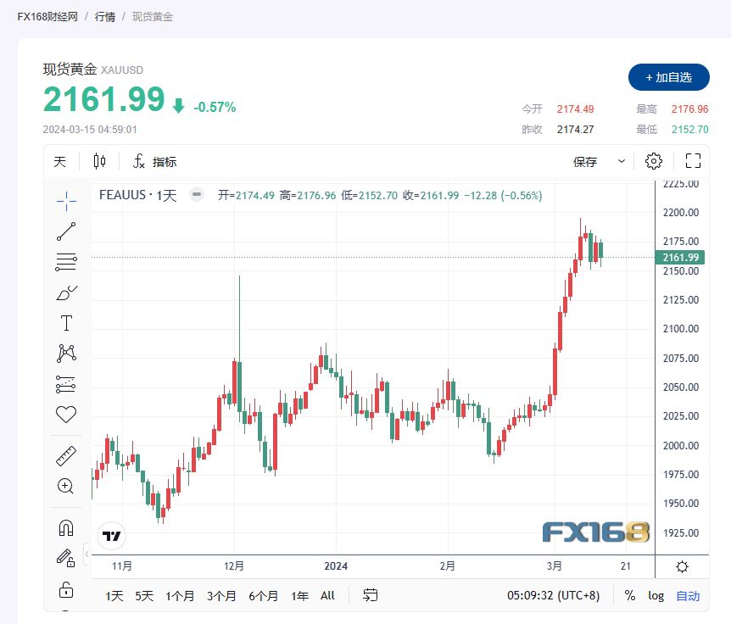Open the 天 interval selector
Screen dimensions: 731x624
coord(59,160)
